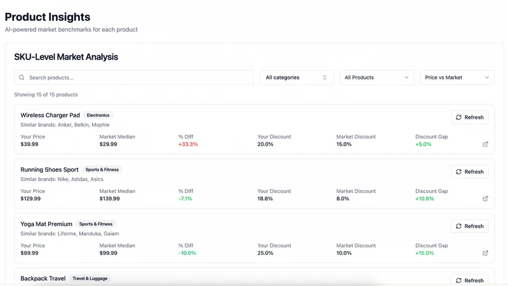Open external link for Wireless Charger Pad
This screenshot has height=286, width=508.
[x=485, y=144]
